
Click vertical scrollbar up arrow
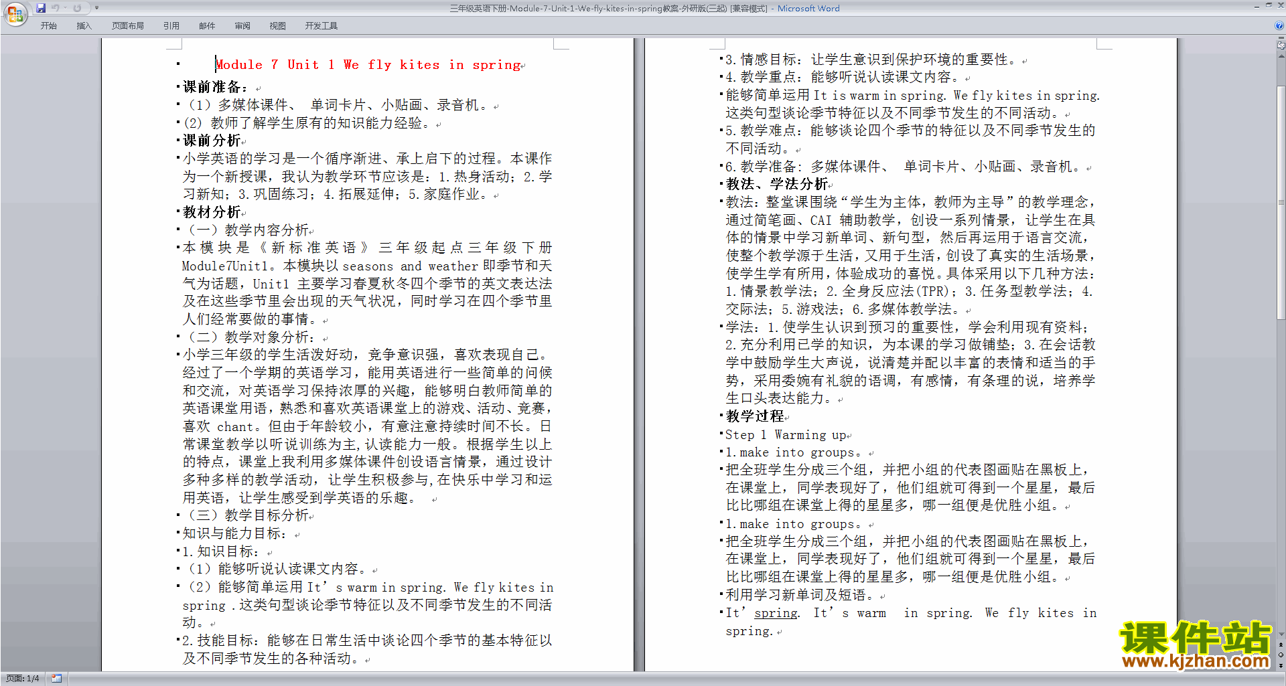(1281, 57)
